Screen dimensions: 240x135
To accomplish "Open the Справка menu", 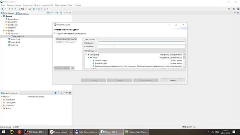I will pos(77,5).
